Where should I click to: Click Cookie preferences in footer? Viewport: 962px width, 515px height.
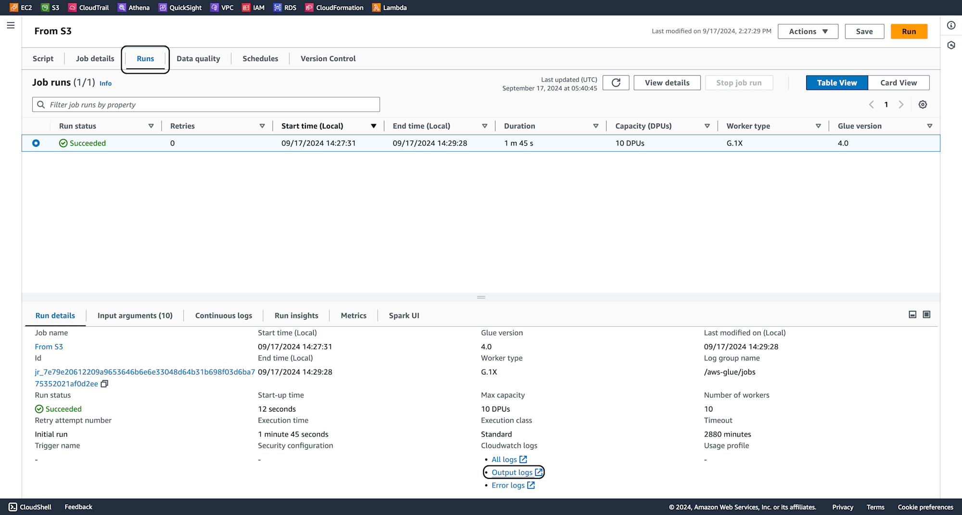click(925, 507)
